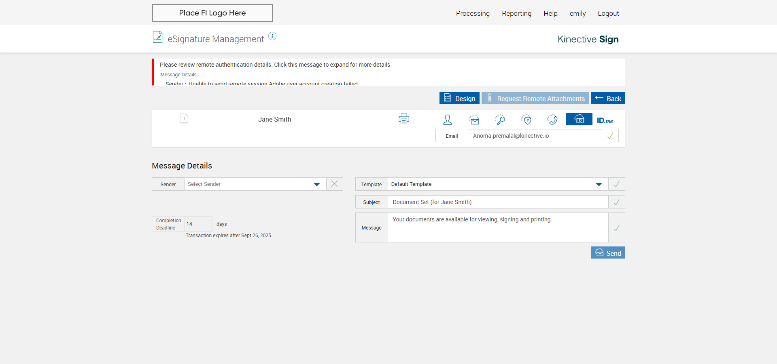Image resolution: width=777 pixels, height=364 pixels.
Task: Click the Kinective Sign logo text
Action: (588, 39)
